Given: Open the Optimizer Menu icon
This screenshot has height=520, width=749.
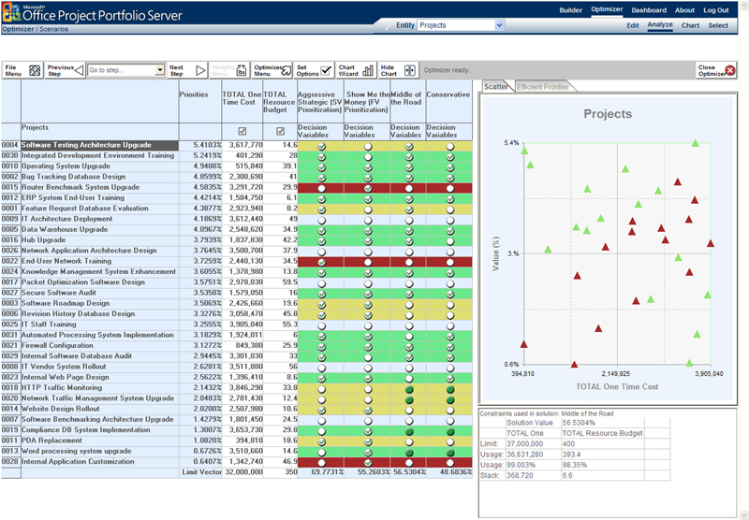Looking at the screenshot, I should click(286, 70).
